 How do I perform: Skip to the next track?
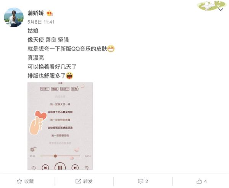click(75, 167)
